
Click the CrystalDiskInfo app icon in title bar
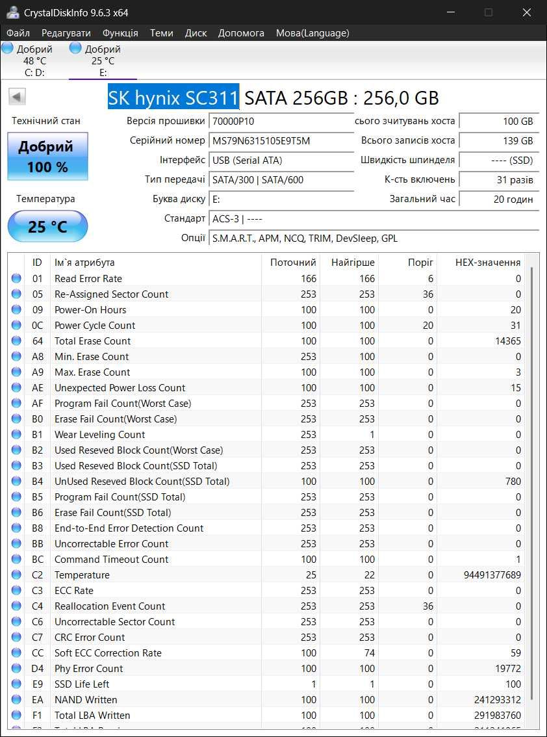pyautogui.click(x=13, y=13)
